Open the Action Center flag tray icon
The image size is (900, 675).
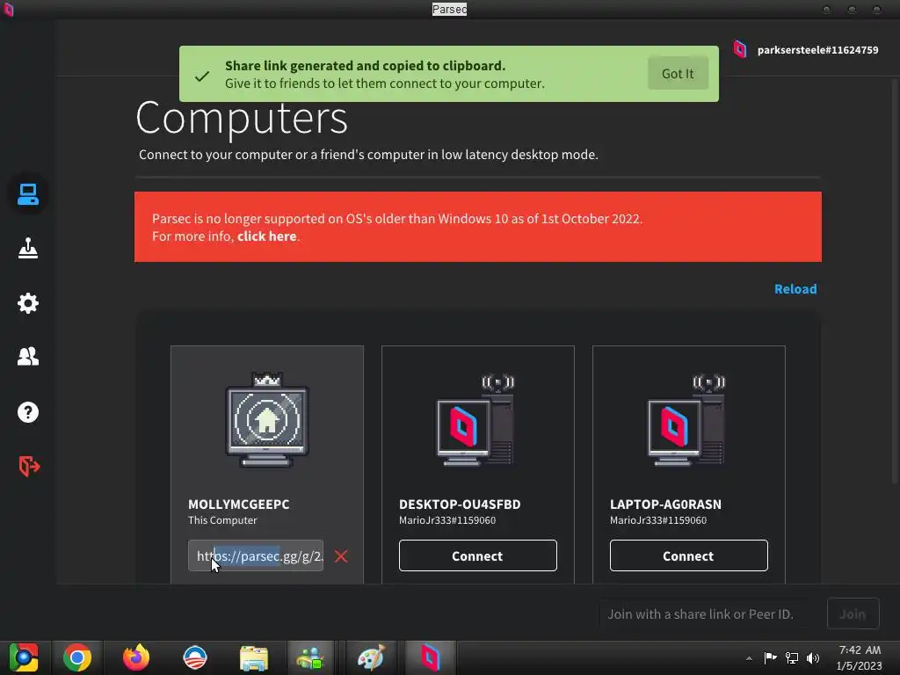(x=770, y=657)
